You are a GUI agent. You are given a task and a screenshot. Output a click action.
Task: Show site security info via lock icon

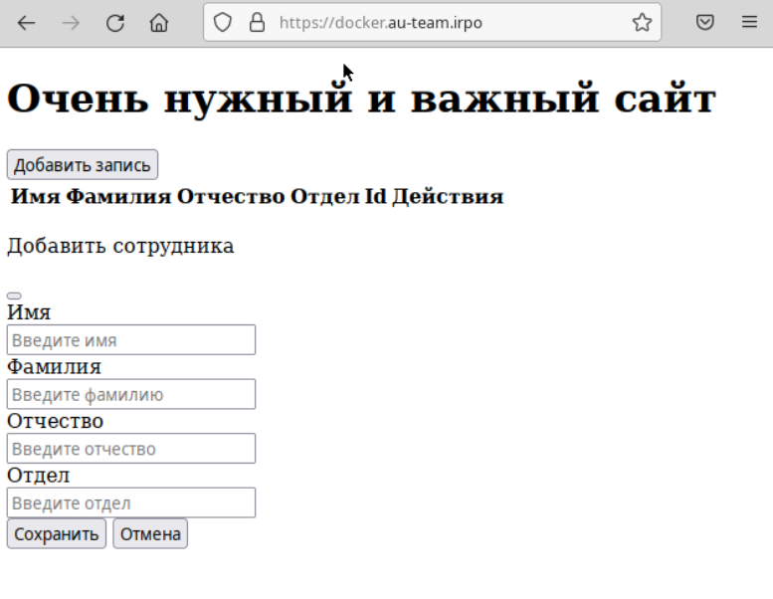coord(257,23)
